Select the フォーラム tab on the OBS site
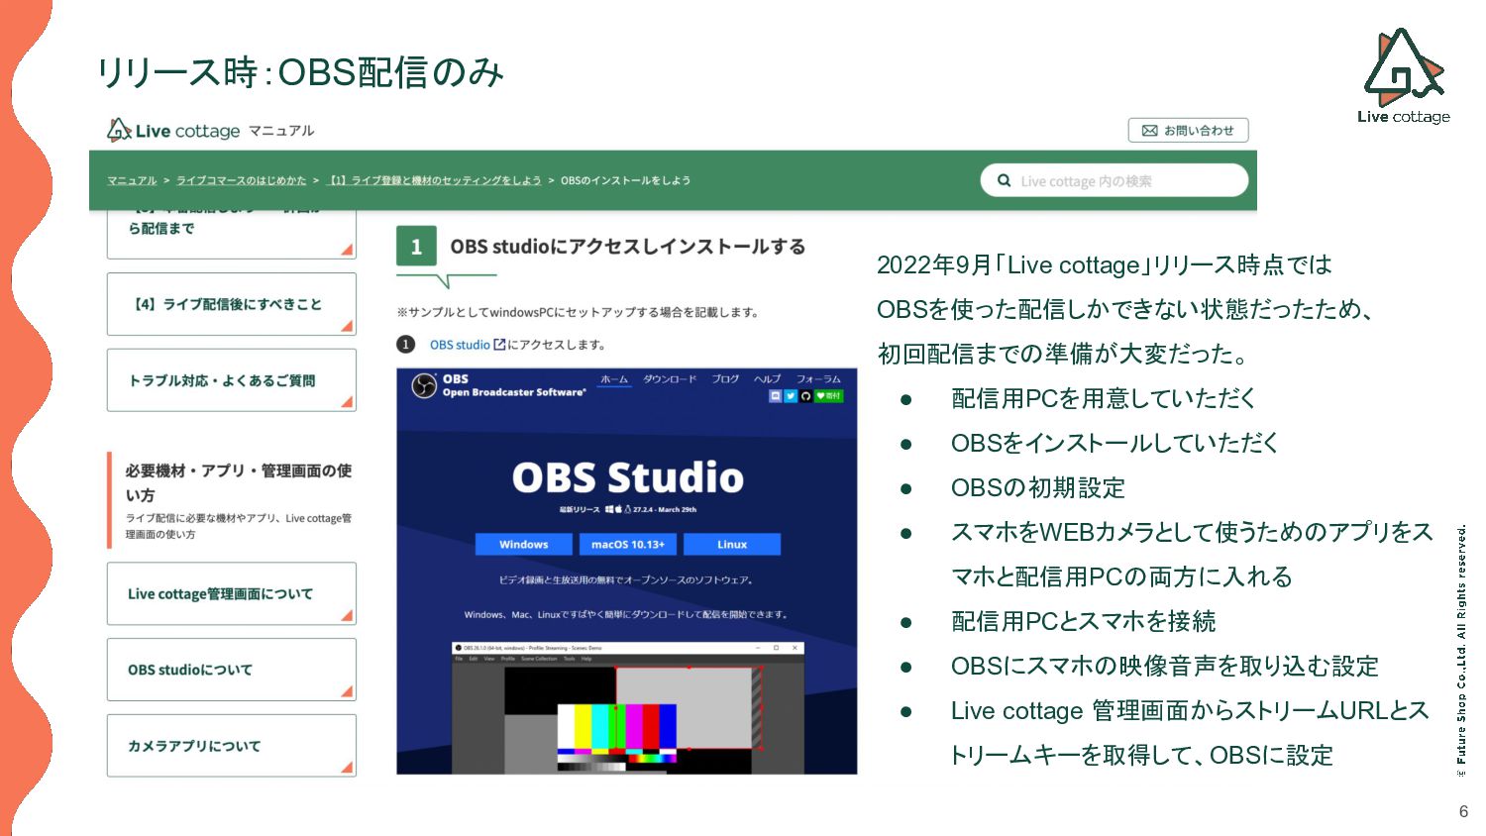Viewport: 1486px width, 836px height. pos(818,378)
